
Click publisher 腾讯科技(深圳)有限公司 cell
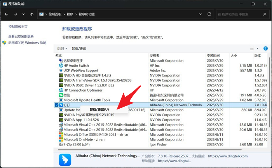coord(167,95)
